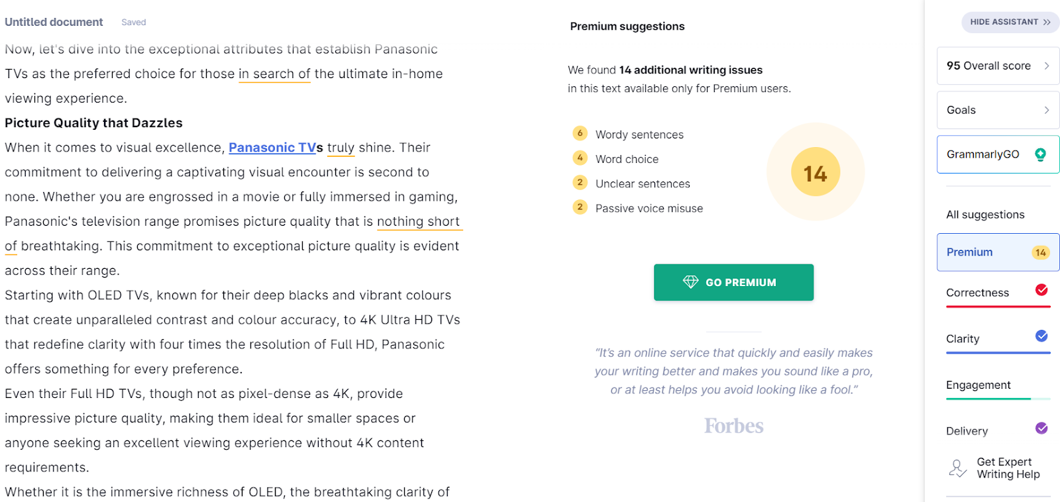
Task: Click the Untitled document title field
Action: [54, 22]
